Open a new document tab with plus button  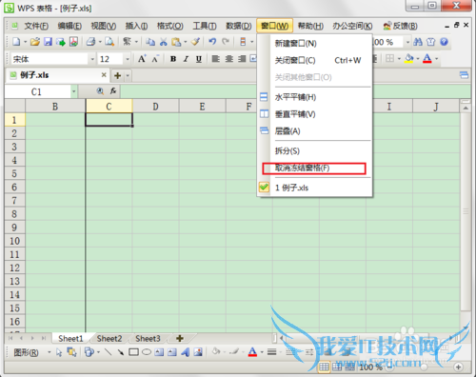click(118, 75)
